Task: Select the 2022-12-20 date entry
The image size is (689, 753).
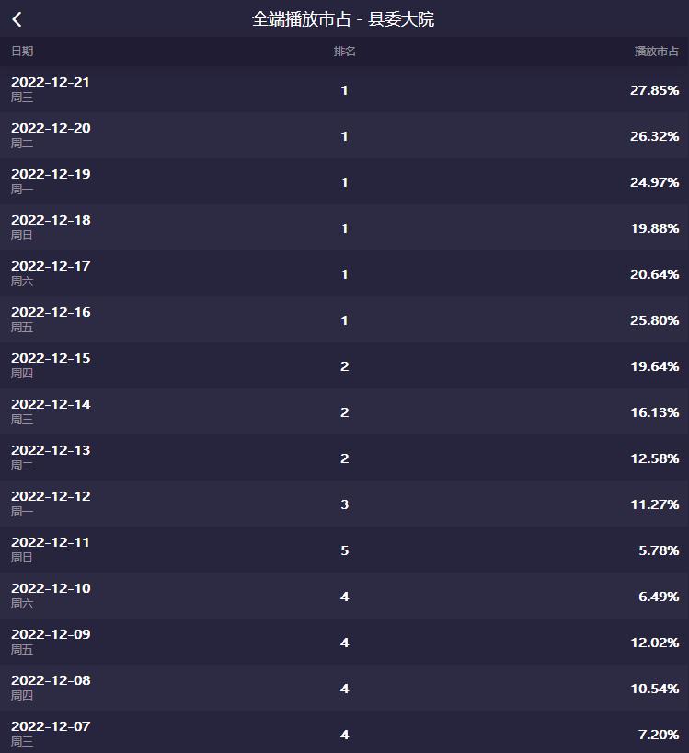Action: [51, 128]
